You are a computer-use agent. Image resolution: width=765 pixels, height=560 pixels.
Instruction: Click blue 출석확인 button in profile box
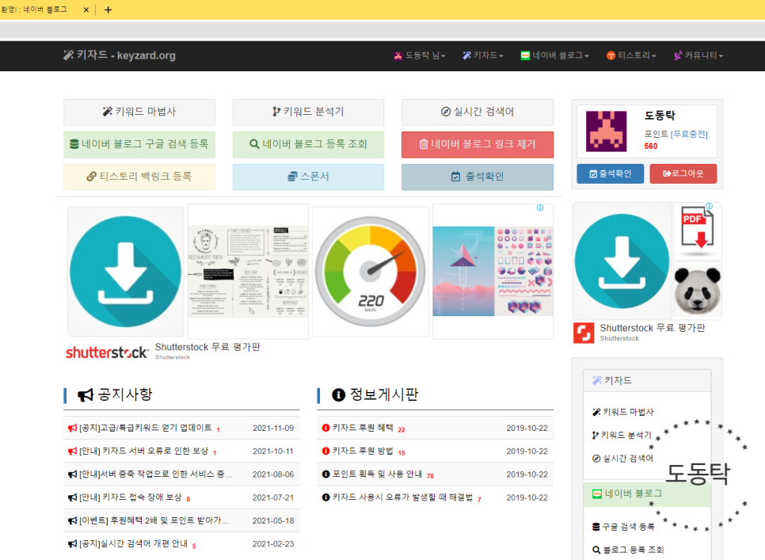(610, 173)
